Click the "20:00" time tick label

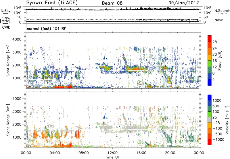[x=170, y=153]
